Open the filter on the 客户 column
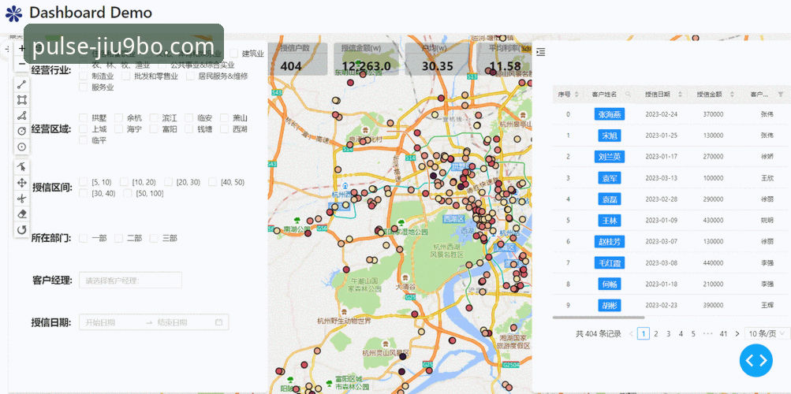 pyautogui.click(x=781, y=95)
